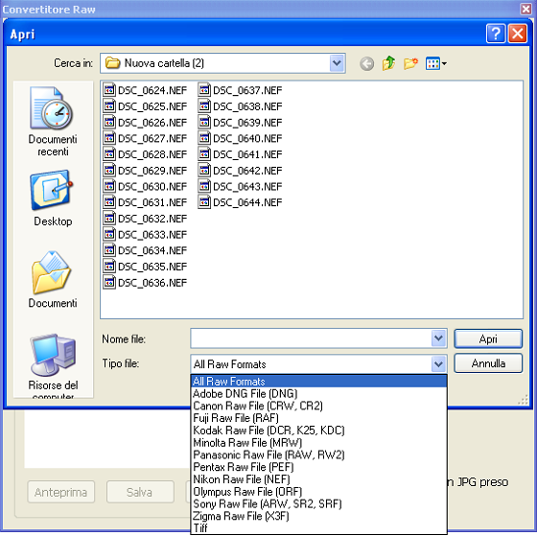Image resolution: width=537 pixels, height=536 pixels.
Task: Select DSC_0625.NEF
Action: click(145, 106)
